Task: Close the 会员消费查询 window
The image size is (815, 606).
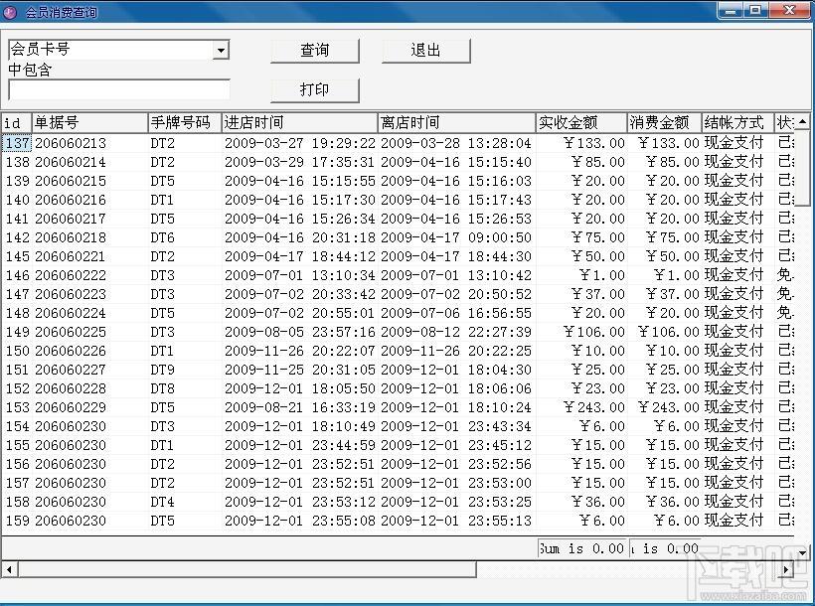Action: [789, 11]
